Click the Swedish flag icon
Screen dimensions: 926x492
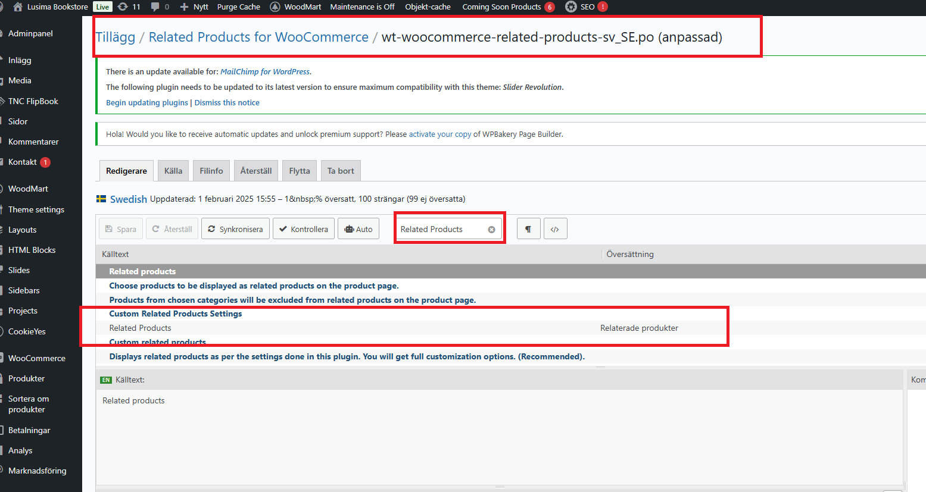(x=101, y=199)
